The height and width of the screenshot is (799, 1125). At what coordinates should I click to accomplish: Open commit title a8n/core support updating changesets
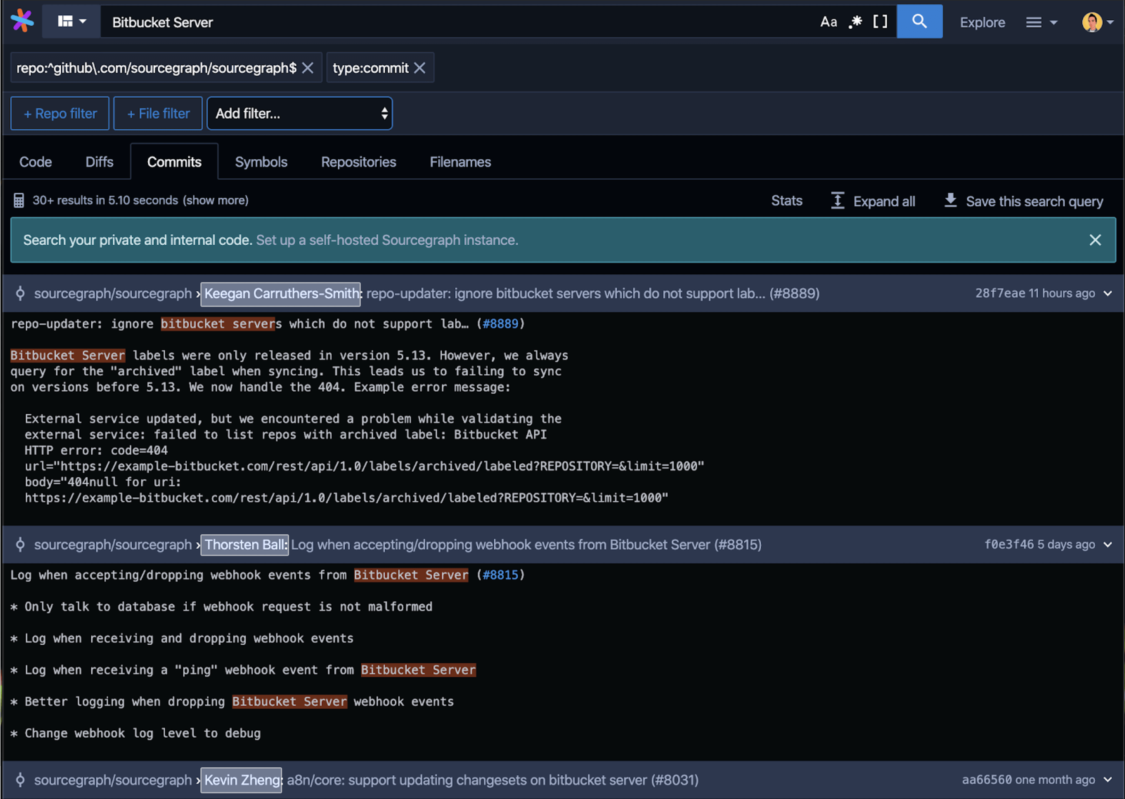tap(493, 780)
